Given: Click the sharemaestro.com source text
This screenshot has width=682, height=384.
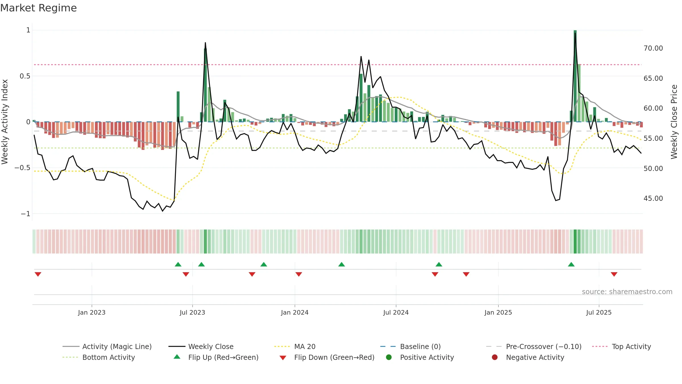Looking at the screenshot, I should (x=627, y=292).
